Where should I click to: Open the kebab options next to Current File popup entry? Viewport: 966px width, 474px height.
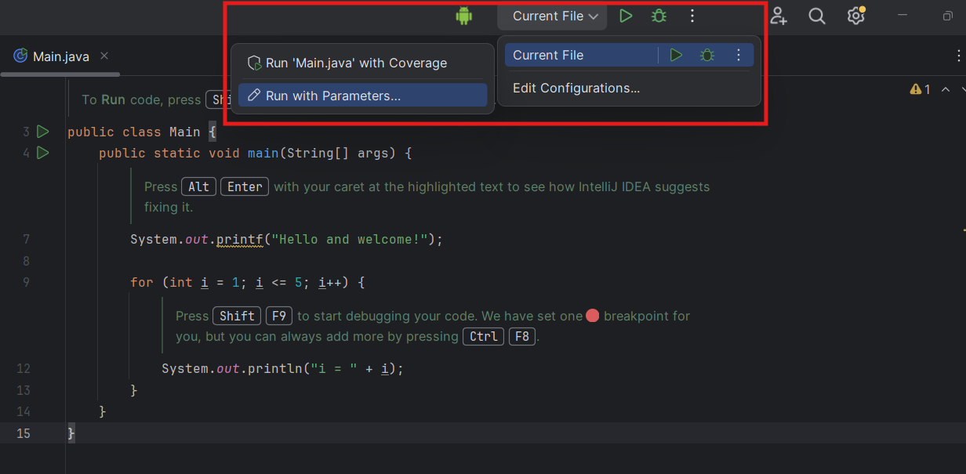(x=738, y=55)
